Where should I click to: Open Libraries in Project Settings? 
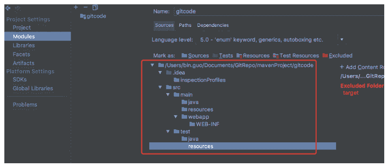pyautogui.click(x=23, y=45)
